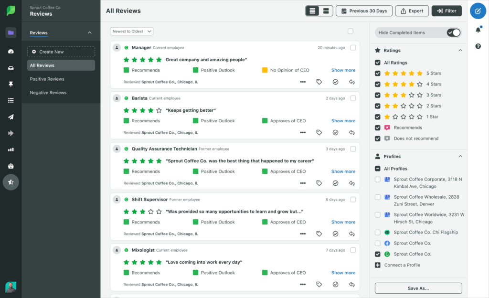Open the listening waveform icon in sidebar

tap(11, 133)
